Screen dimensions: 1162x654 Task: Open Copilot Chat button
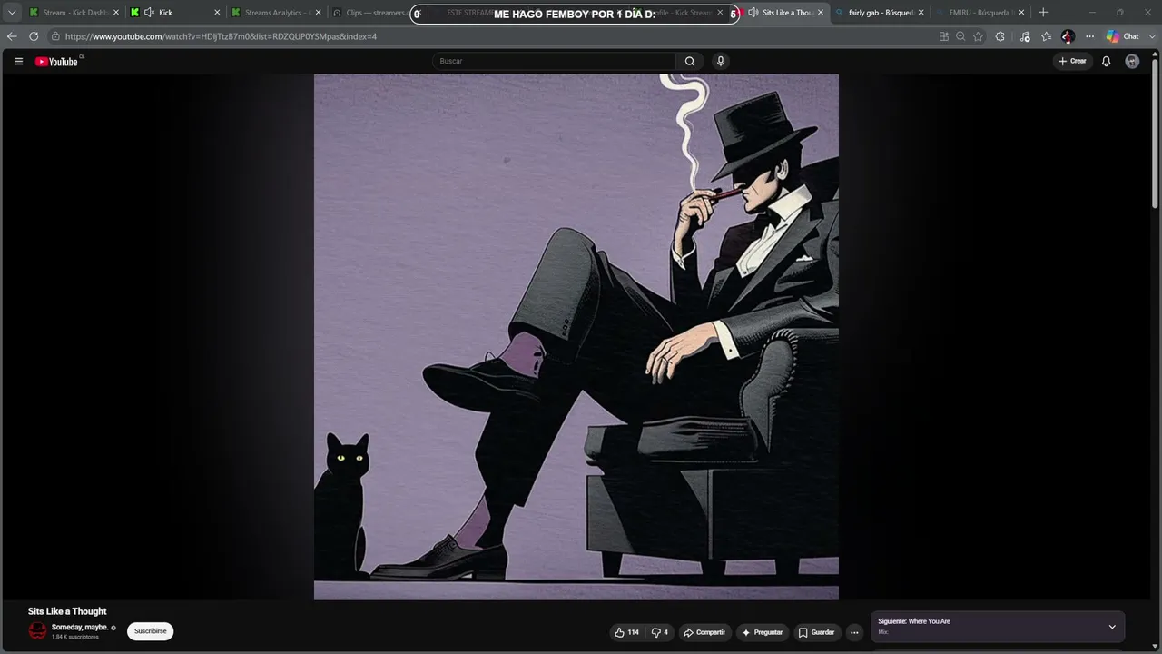pyautogui.click(x=1123, y=36)
